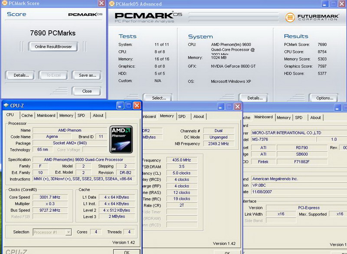Open Details in PCMark Score window

click(21, 75)
